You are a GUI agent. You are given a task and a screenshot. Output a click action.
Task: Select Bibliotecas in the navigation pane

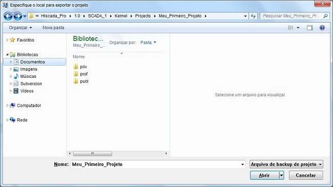27,55
